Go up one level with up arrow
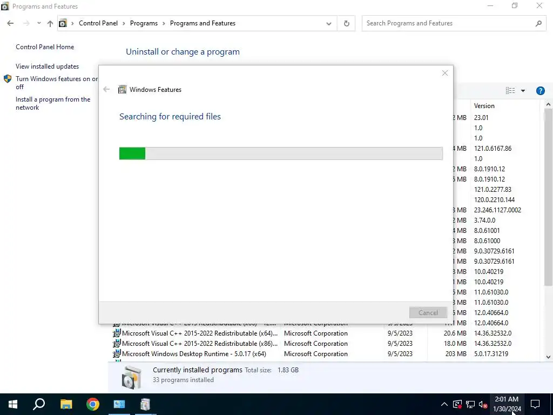The height and width of the screenshot is (415, 553). (x=50, y=23)
